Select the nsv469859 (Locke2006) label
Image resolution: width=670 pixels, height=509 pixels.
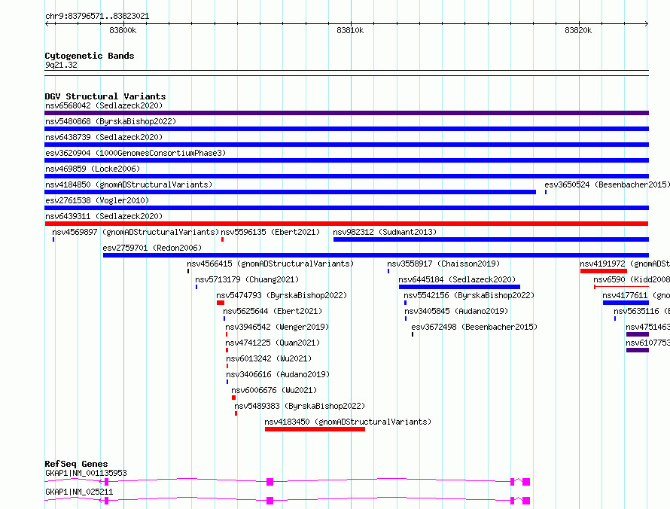tap(93, 169)
